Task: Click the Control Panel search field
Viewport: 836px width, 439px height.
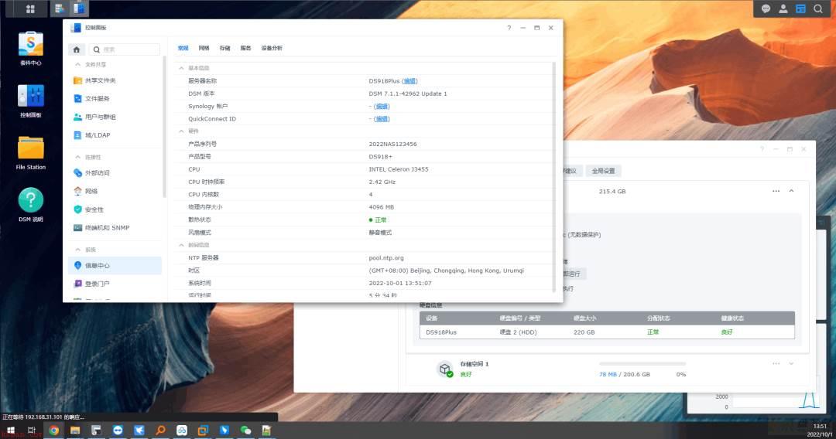Action: (x=124, y=49)
